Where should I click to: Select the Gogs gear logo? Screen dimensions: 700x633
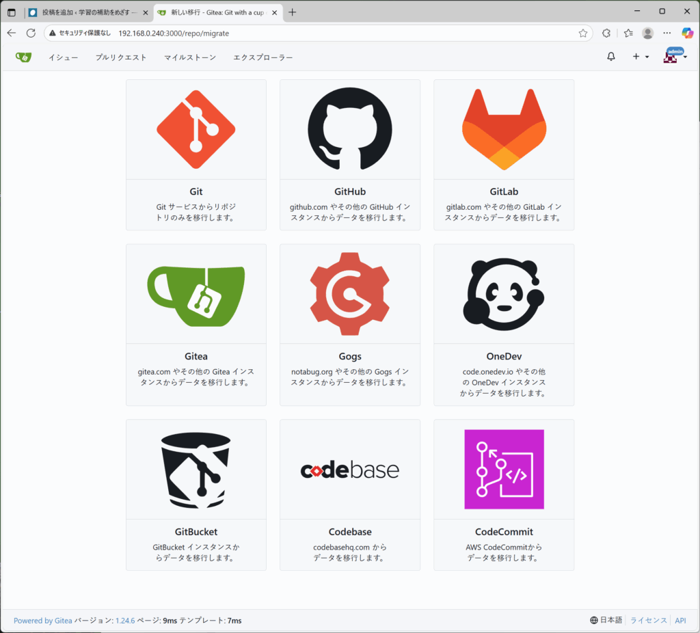click(350, 295)
